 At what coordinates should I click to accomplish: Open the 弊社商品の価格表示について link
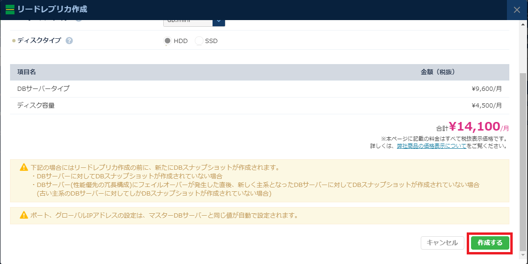431,146
